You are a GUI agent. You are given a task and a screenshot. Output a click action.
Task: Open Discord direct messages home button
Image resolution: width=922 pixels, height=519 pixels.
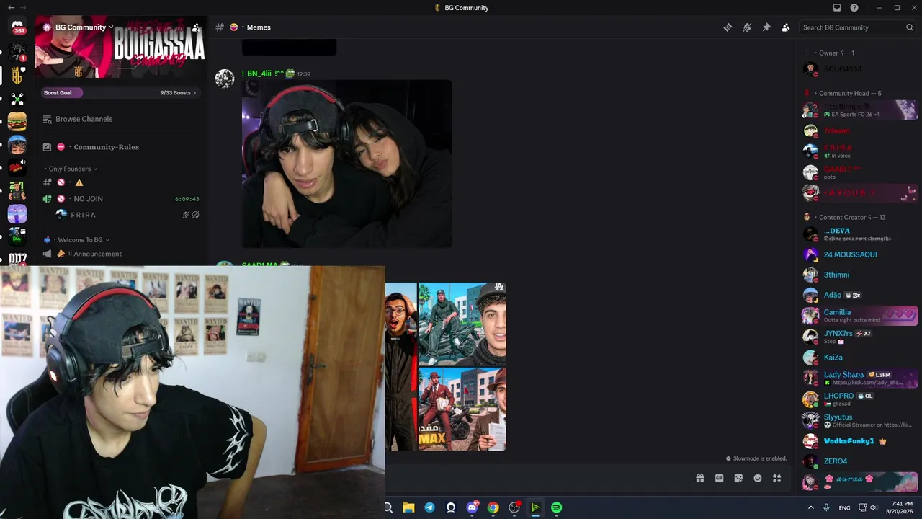coord(17,27)
